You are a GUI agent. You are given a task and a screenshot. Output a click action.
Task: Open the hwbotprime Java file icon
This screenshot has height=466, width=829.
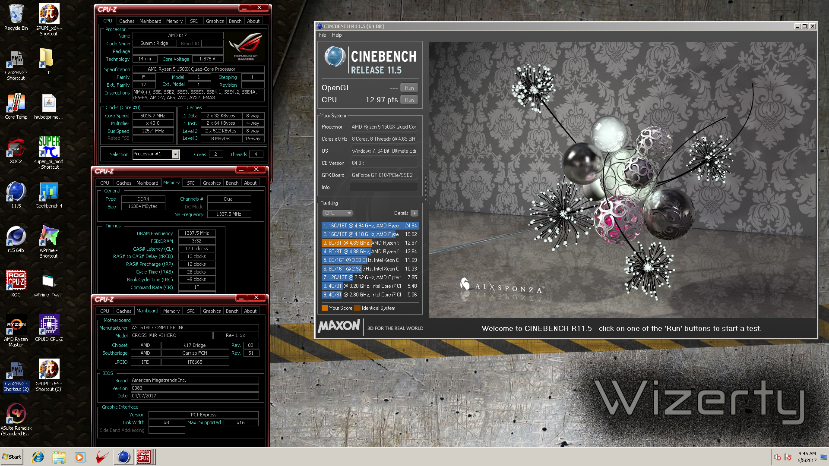pyautogui.click(x=49, y=106)
